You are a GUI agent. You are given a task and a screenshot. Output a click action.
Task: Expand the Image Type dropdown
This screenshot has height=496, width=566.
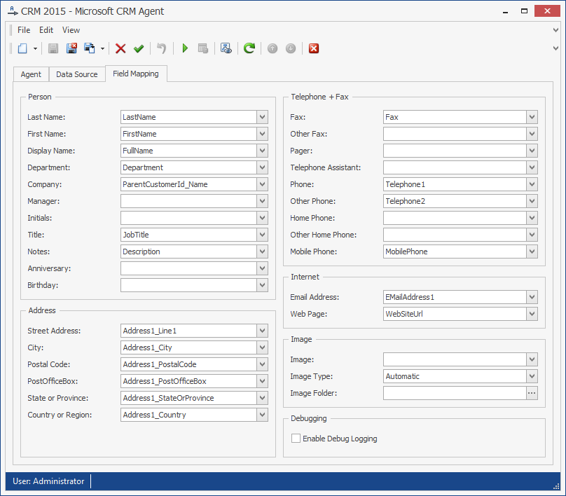tap(532, 376)
